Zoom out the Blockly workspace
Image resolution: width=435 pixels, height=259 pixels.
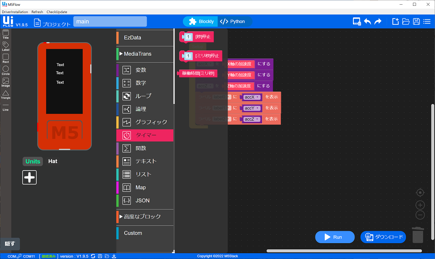click(x=420, y=215)
